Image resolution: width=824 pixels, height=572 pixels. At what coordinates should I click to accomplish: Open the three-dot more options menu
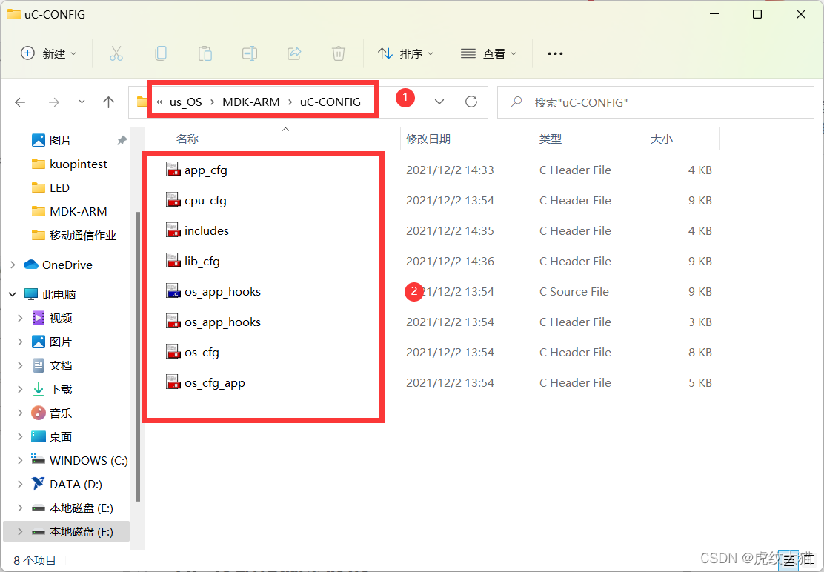[x=555, y=53]
